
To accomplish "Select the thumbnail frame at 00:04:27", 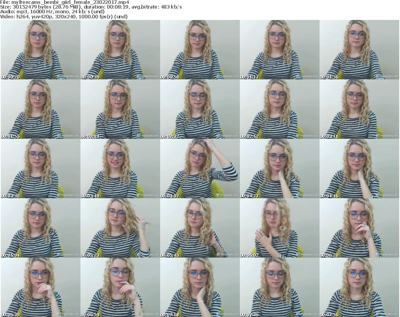I will 280,168.
